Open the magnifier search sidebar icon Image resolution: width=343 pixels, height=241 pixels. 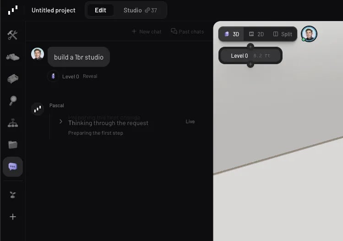pos(13,101)
